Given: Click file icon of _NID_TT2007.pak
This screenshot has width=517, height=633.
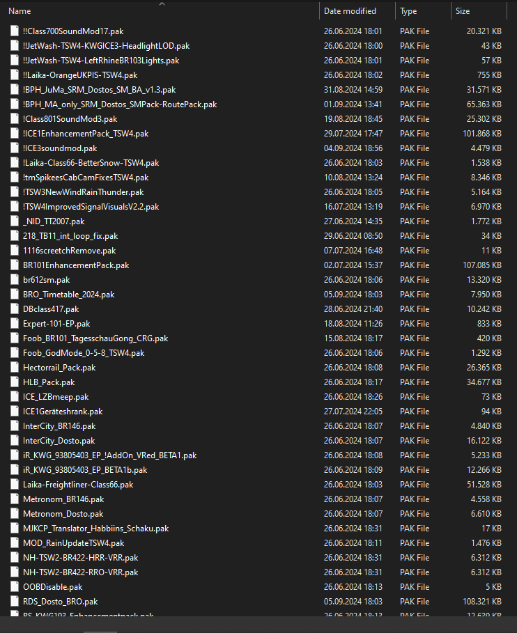Looking at the screenshot, I should click(15, 221).
